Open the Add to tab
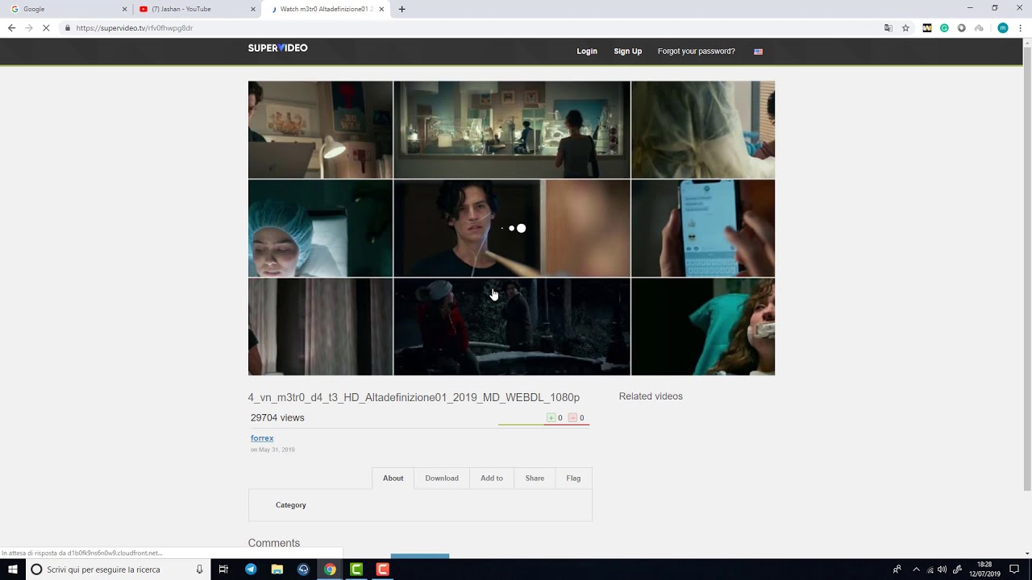1032x580 pixels. point(492,478)
